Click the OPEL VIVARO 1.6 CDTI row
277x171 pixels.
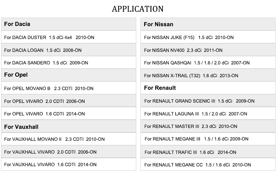coord(45,114)
